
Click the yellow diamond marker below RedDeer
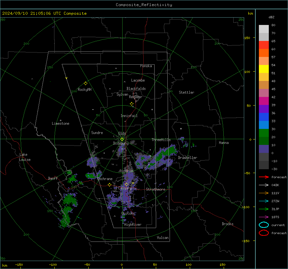132,104
